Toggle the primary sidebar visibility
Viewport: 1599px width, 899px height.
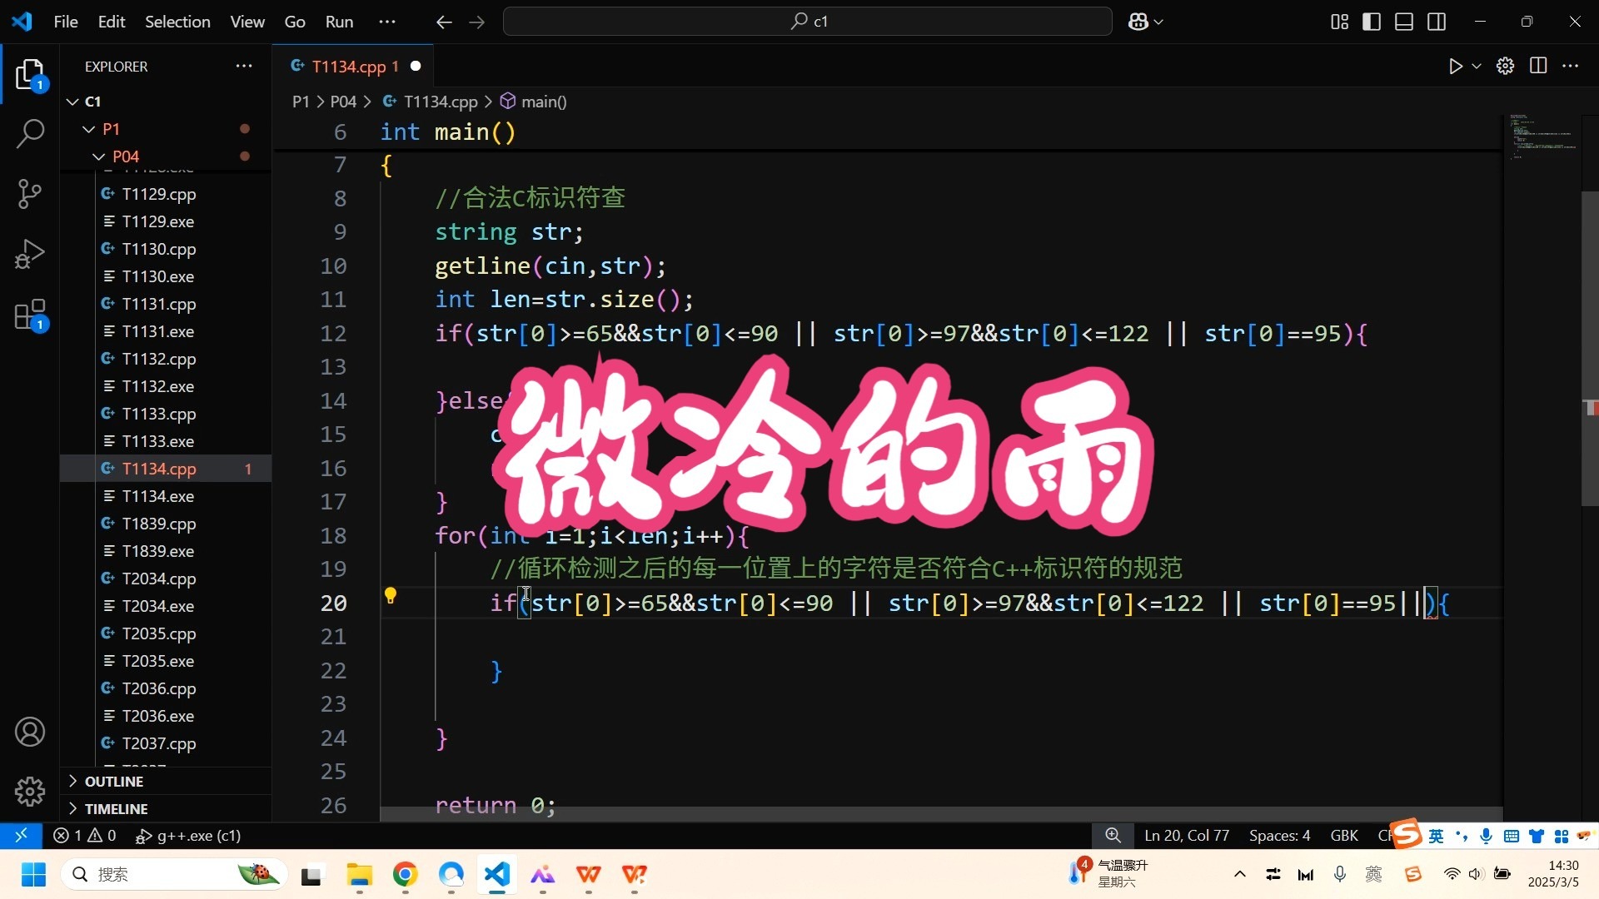(1371, 22)
